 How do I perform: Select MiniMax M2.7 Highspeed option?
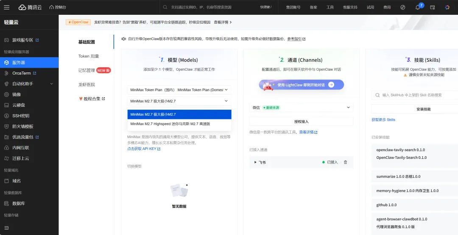[179, 124]
